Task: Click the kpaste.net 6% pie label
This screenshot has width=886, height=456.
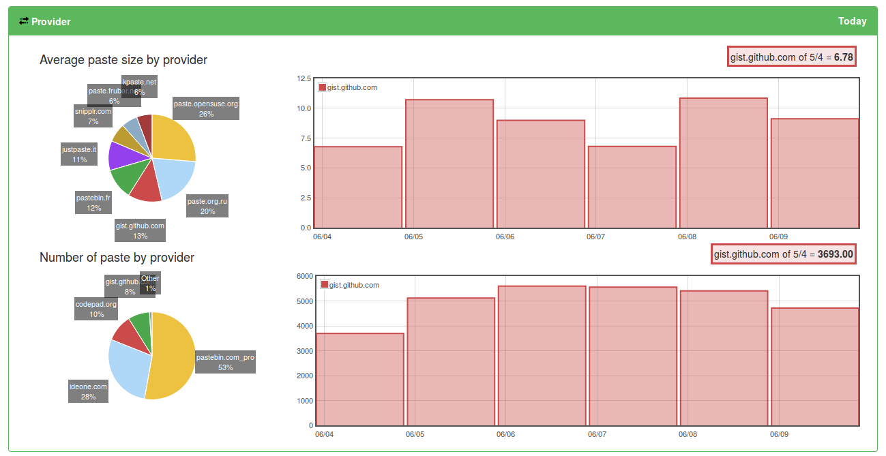Action: click(x=140, y=86)
